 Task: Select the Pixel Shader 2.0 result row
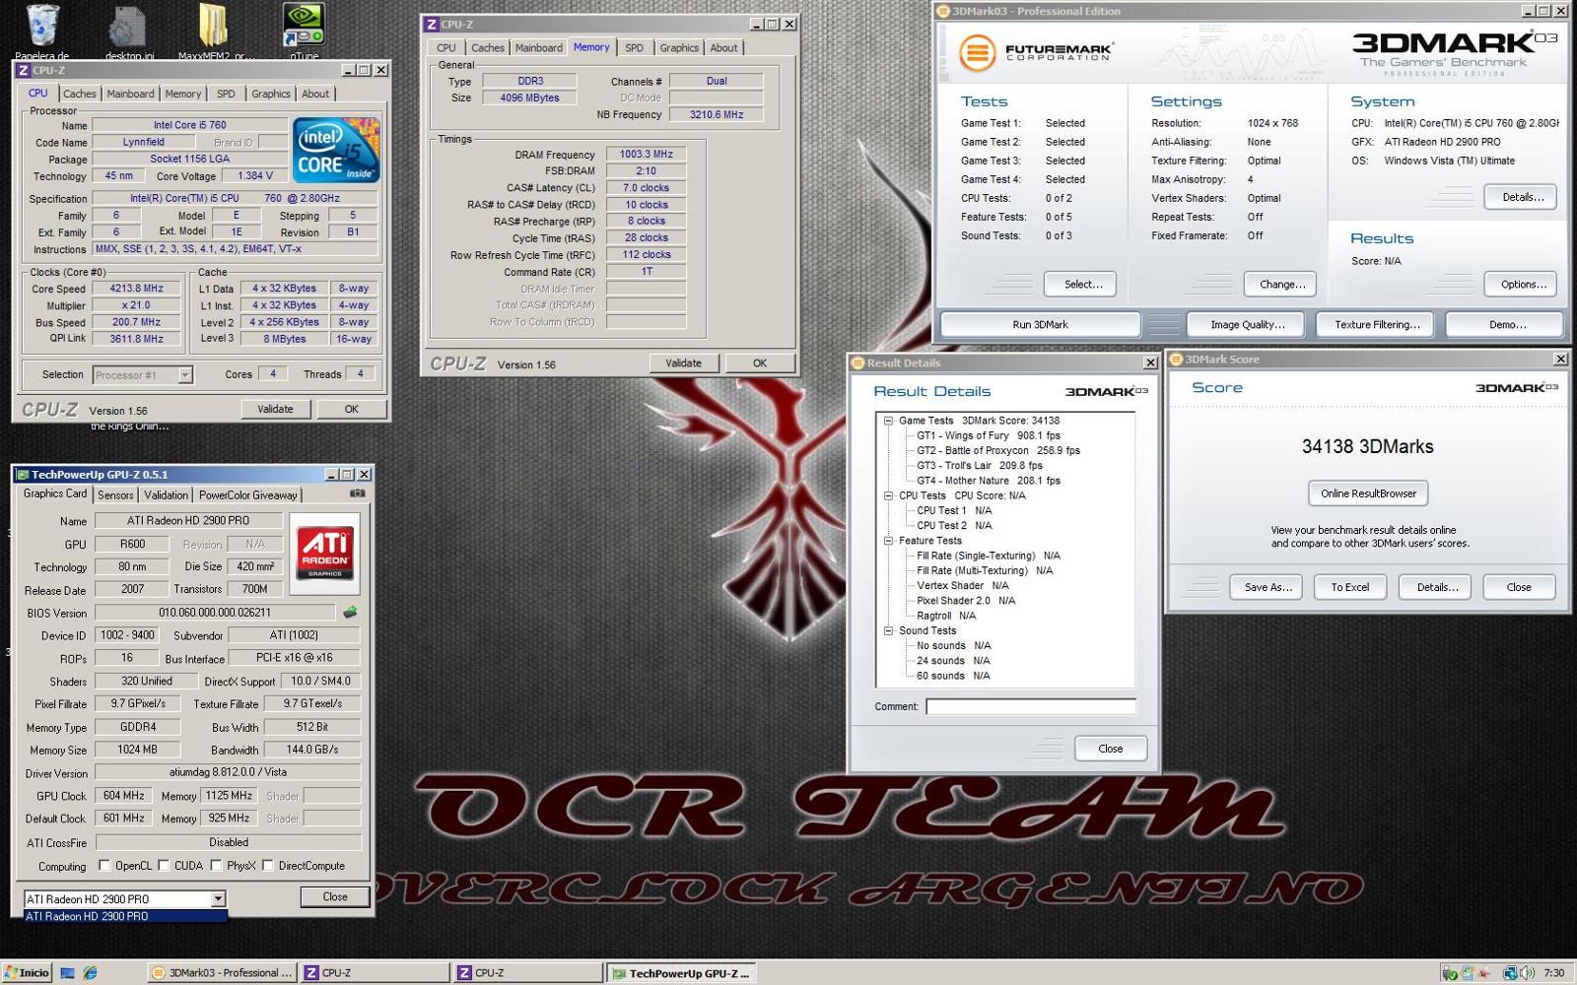tap(966, 600)
